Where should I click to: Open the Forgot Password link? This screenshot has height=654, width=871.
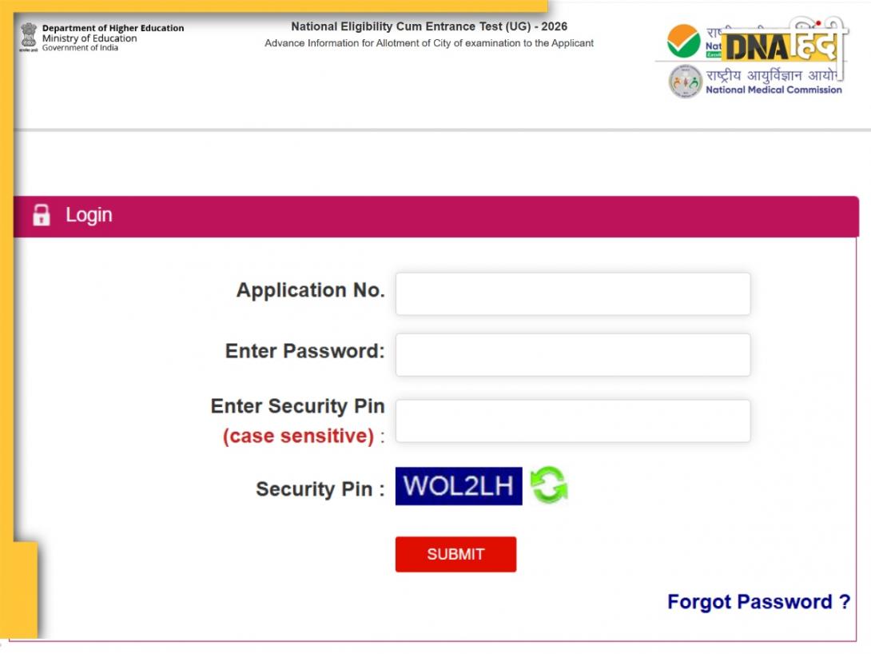pos(758,602)
